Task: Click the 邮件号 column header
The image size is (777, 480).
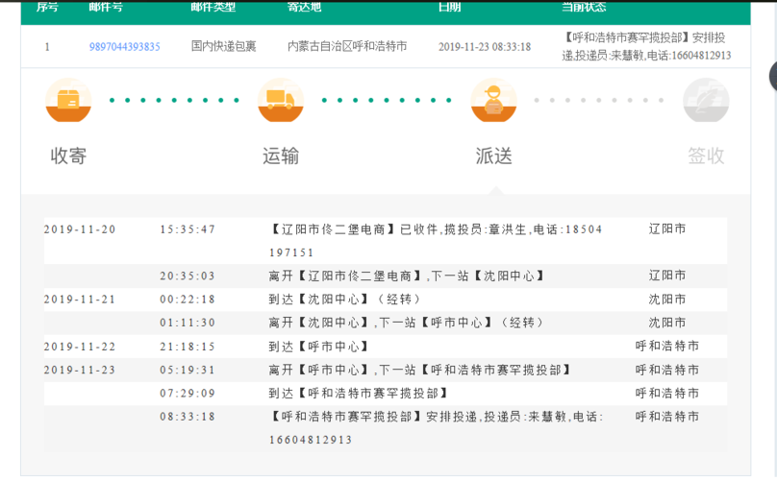Action: click(106, 7)
